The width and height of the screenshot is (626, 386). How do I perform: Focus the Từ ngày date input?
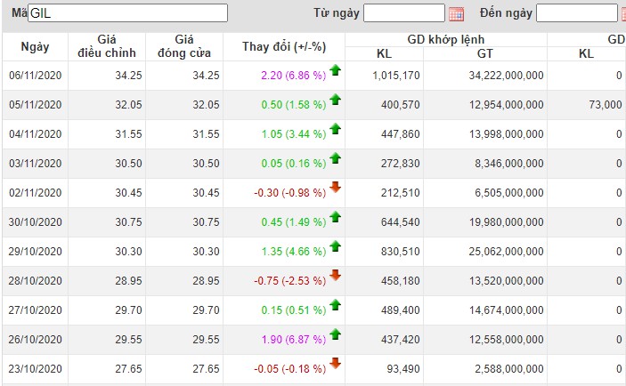[x=403, y=13]
